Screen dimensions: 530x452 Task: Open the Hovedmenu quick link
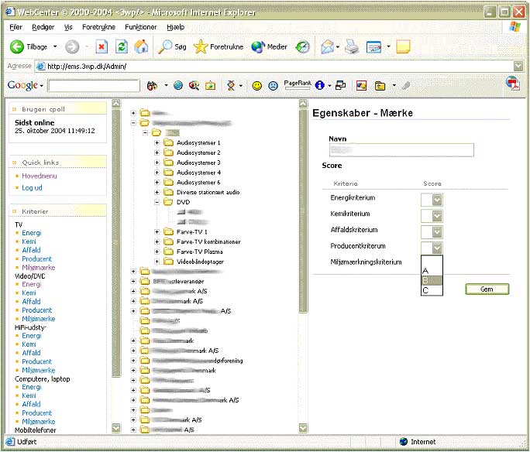coord(40,176)
